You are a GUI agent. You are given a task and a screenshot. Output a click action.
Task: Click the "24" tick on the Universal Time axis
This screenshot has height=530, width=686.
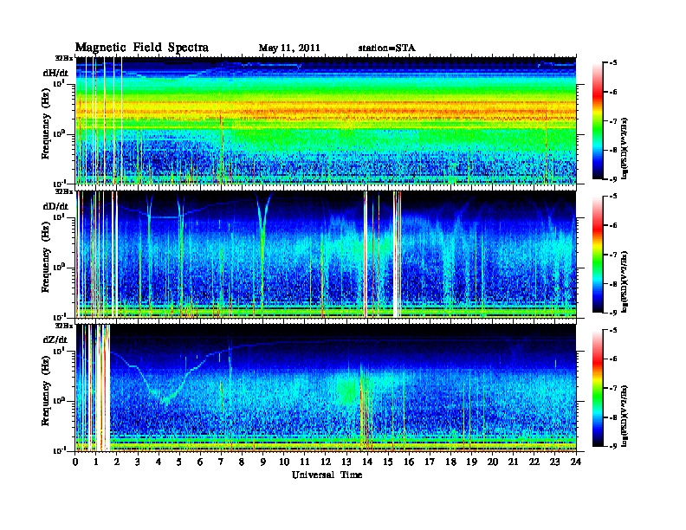pos(576,462)
